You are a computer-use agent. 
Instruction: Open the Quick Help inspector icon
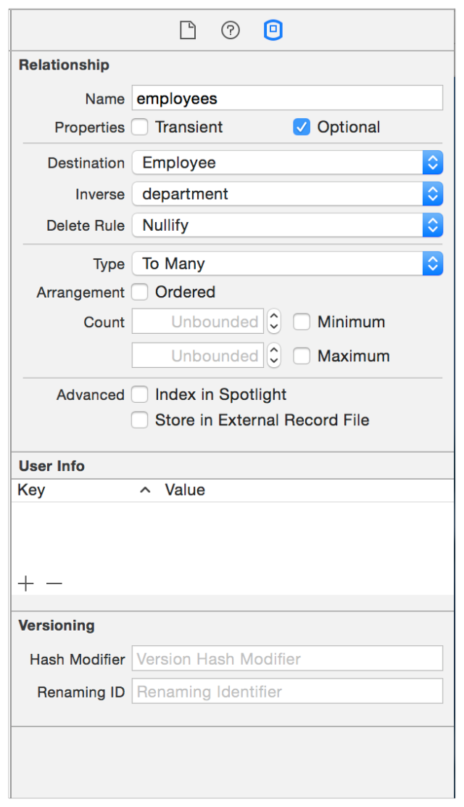[x=231, y=30]
